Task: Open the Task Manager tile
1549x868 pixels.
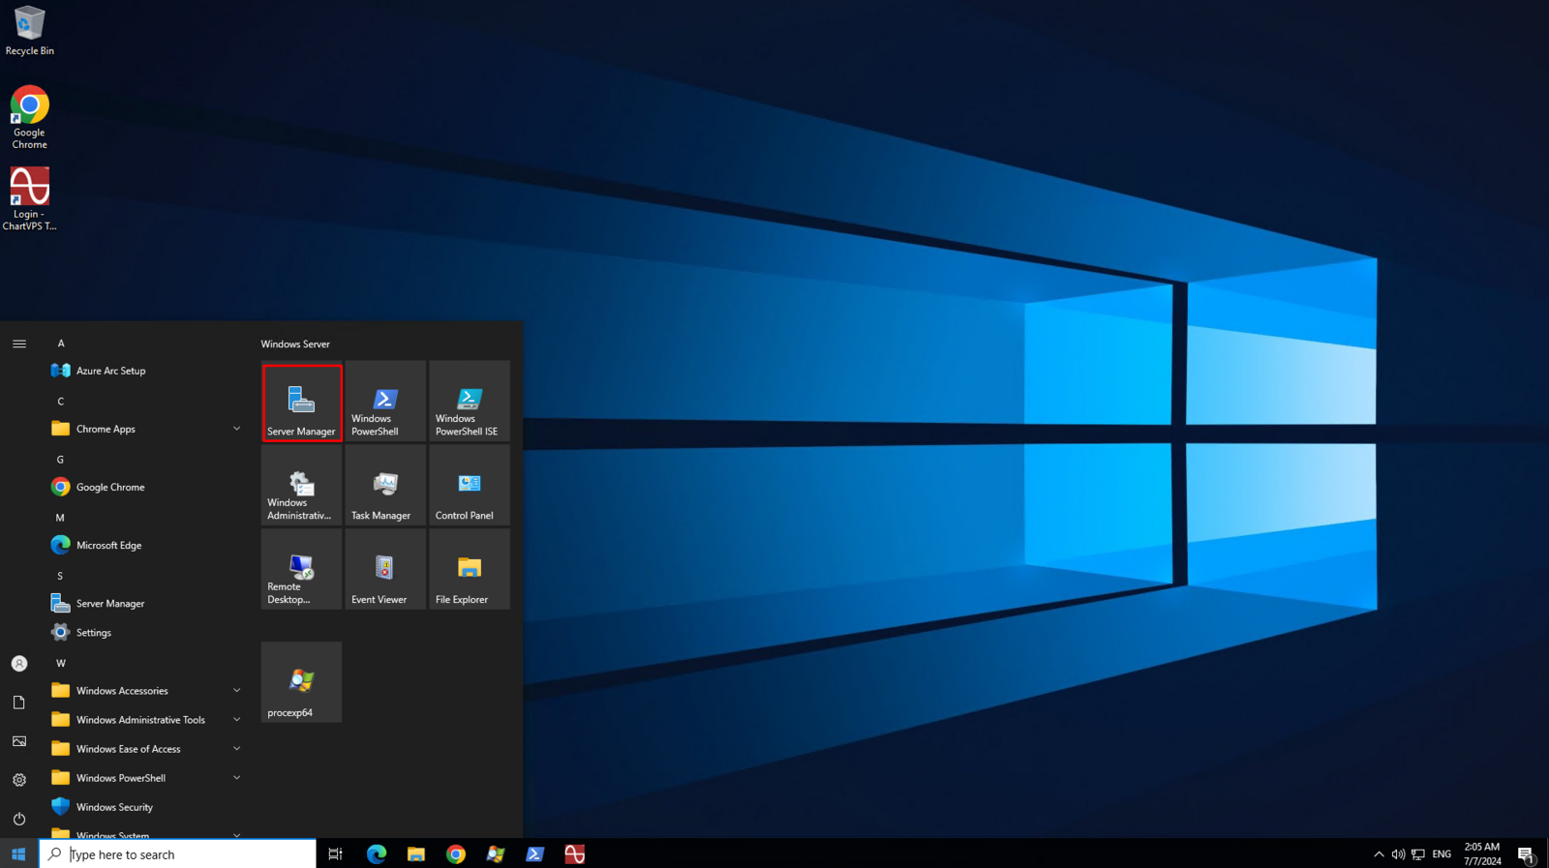Action: pyautogui.click(x=385, y=486)
